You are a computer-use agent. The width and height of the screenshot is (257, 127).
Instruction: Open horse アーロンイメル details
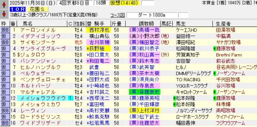click(x=34, y=30)
